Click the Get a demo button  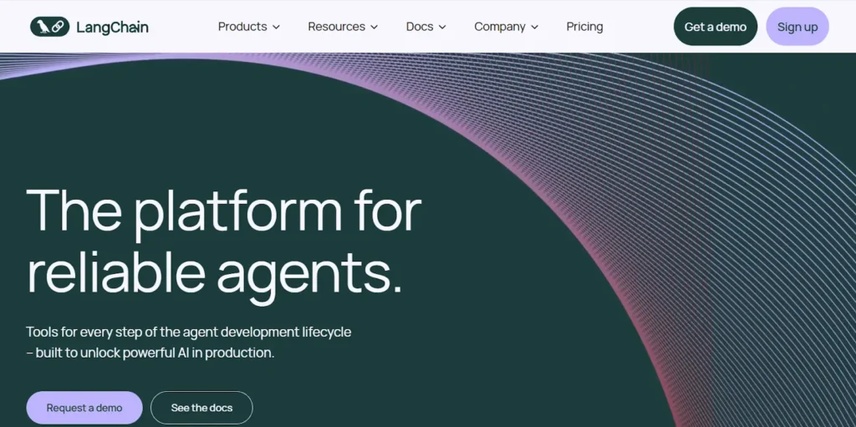[x=716, y=26]
